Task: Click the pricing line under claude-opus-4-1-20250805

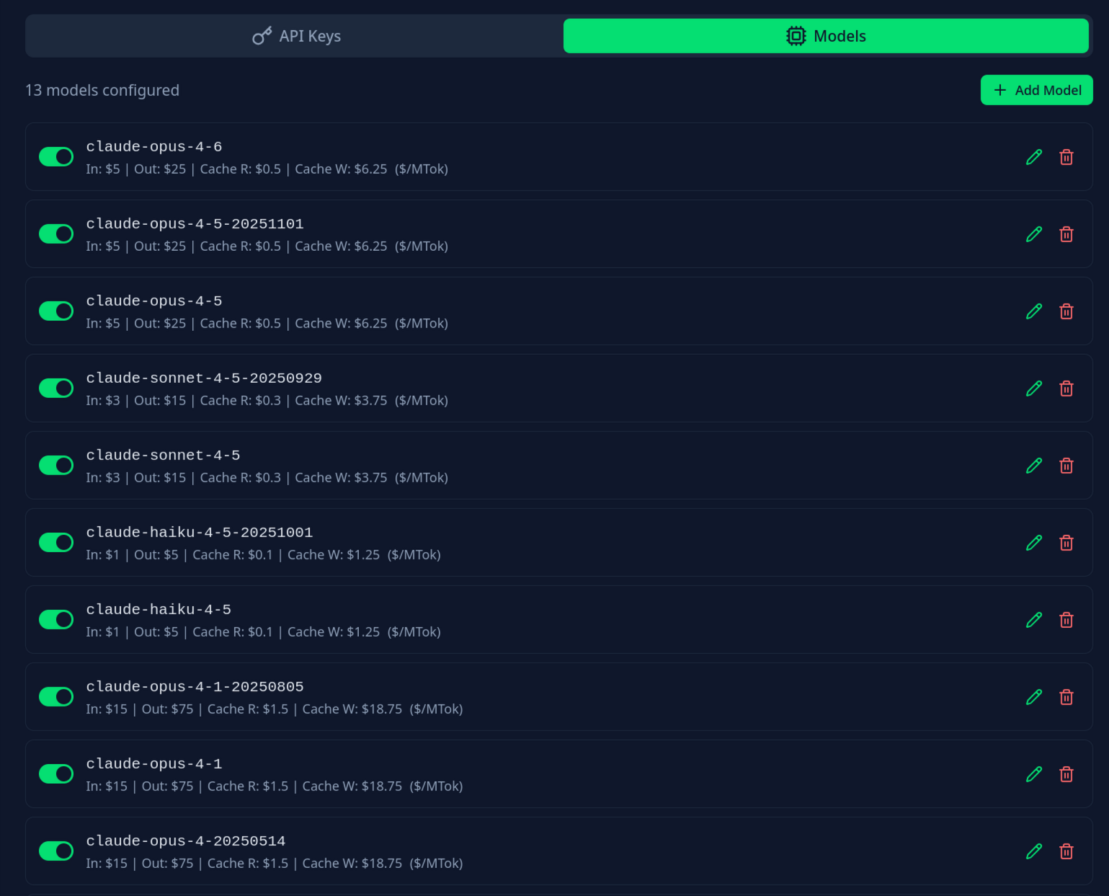Action: click(x=275, y=709)
